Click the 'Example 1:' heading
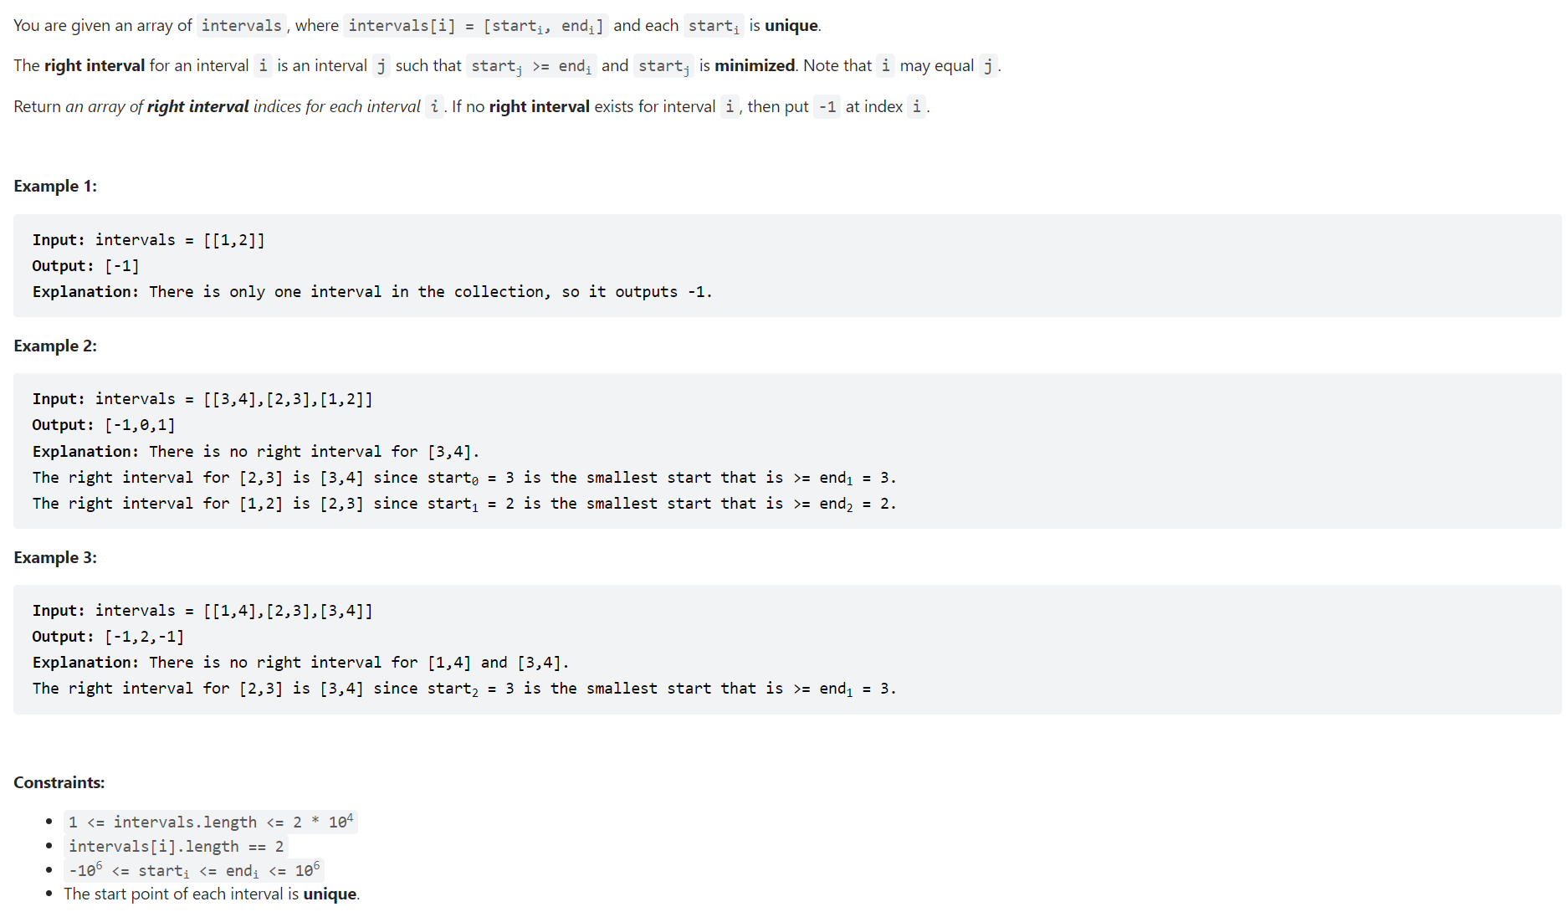Screen dimensions: 1567x912 [55, 187]
